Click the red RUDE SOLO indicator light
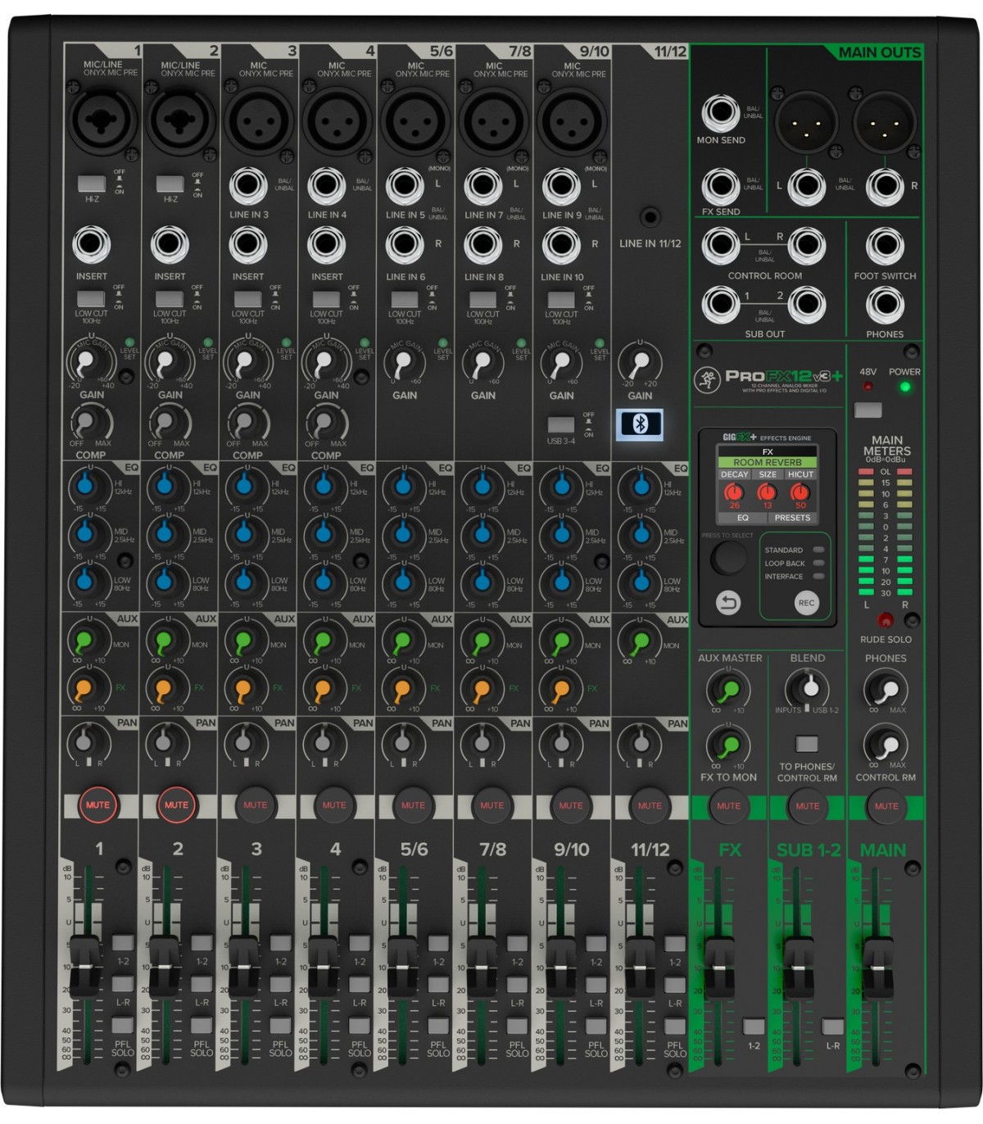 pos(886,619)
